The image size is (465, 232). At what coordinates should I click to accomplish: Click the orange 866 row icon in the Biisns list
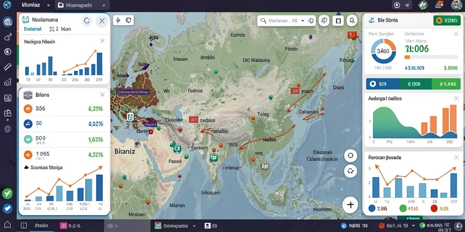click(x=28, y=109)
